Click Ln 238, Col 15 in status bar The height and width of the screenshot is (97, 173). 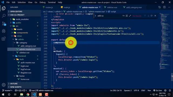tap(116, 91)
